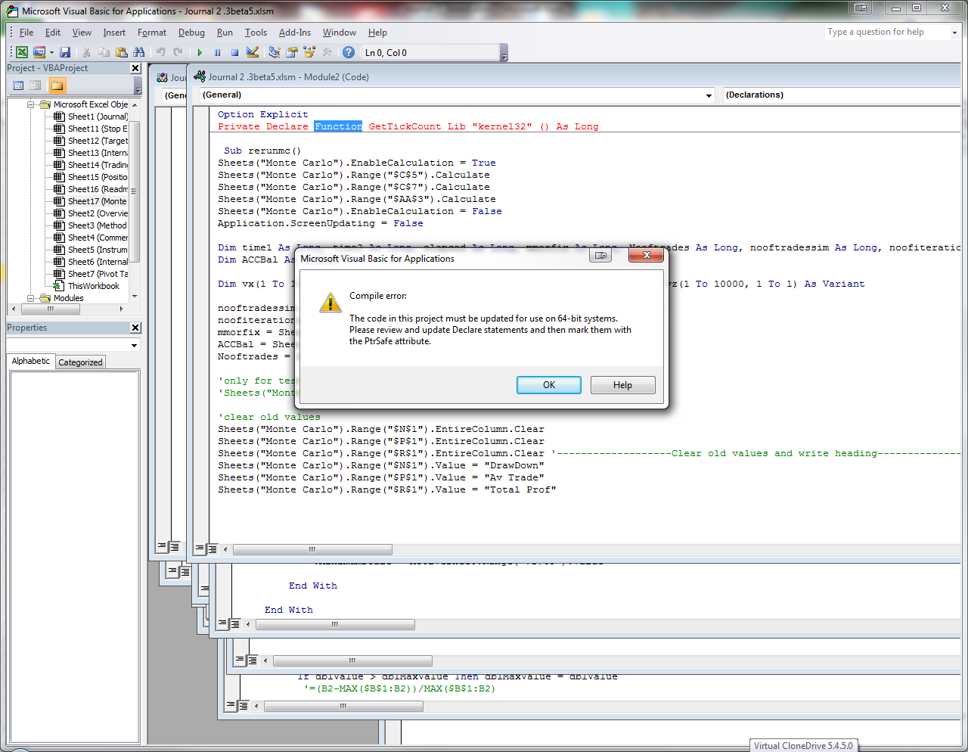The image size is (968, 752).
Task: Click the Undo arrow icon
Action: (160, 52)
